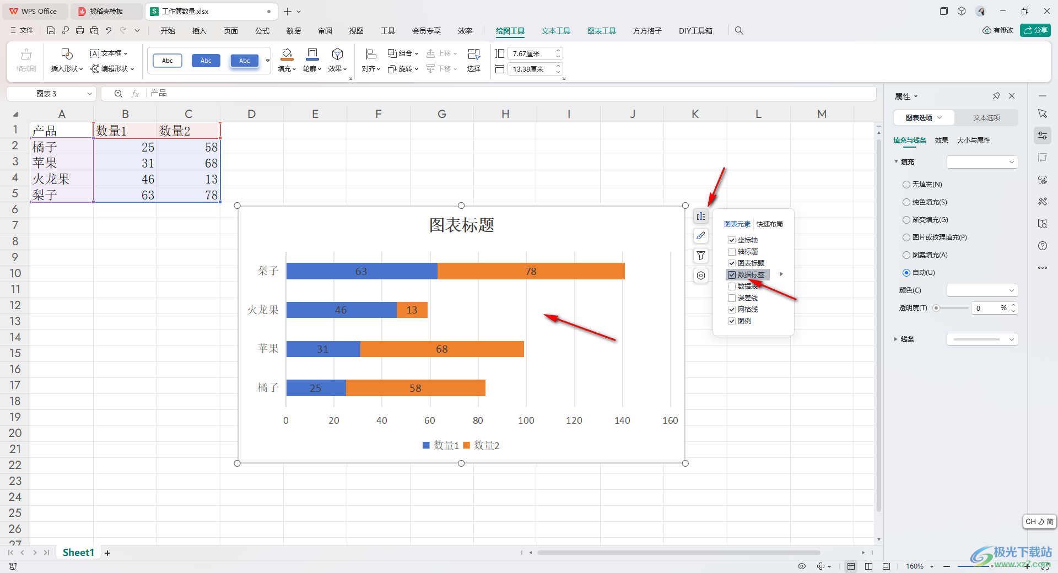
Task: Click the properties sliders icon in right sidebar
Action: pyautogui.click(x=1043, y=136)
